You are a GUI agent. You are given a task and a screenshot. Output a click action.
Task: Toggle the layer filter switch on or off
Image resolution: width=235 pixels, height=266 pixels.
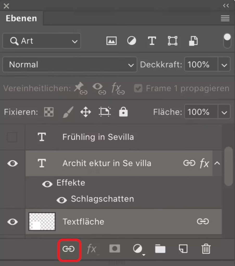(227, 41)
